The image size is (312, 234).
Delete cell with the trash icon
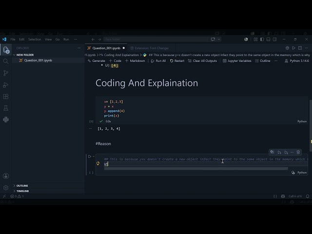click(298, 152)
